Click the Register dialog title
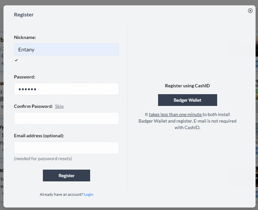The height and width of the screenshot is (210, 258). (x=24, y=15)
